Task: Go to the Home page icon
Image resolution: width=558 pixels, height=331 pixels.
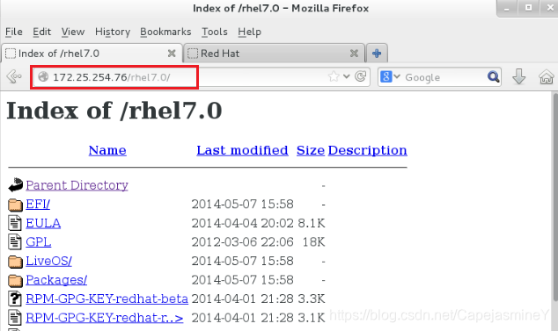Action: click(546, 76)
